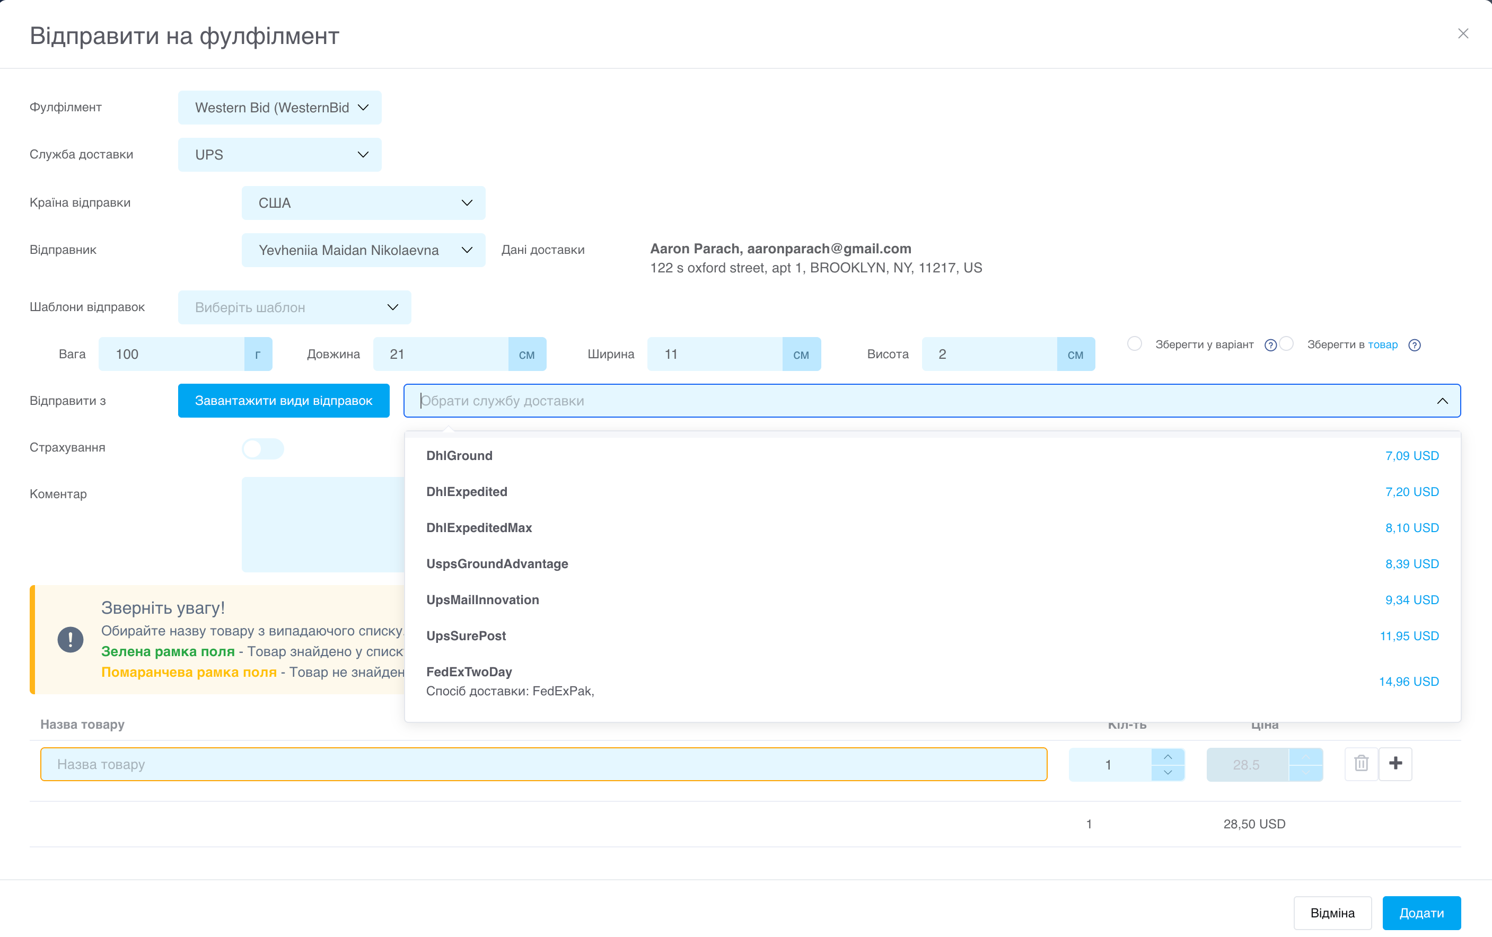Click 'Завантажити види відправок' button
The width and height of the screenshot is (1492, 937).
[283, 401]
